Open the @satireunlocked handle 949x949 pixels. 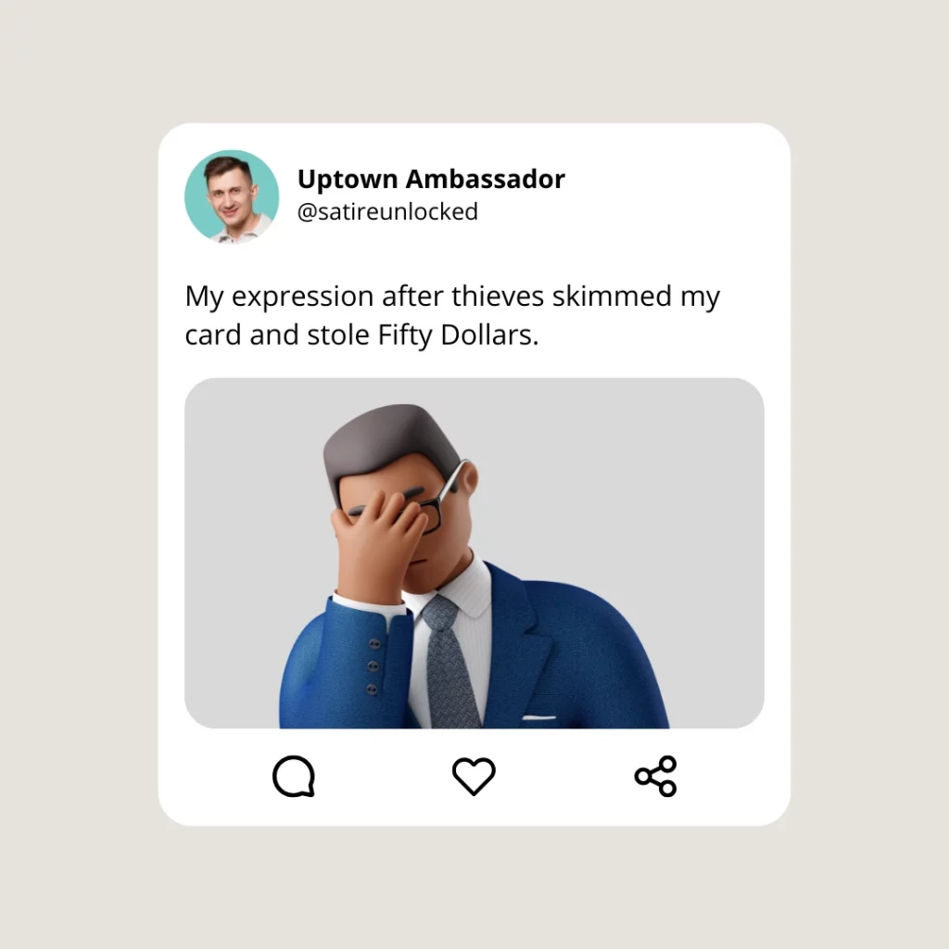pos(387,212)
